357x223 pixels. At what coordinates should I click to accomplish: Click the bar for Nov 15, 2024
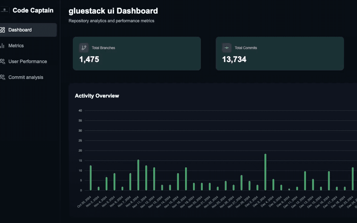[178, 182]
